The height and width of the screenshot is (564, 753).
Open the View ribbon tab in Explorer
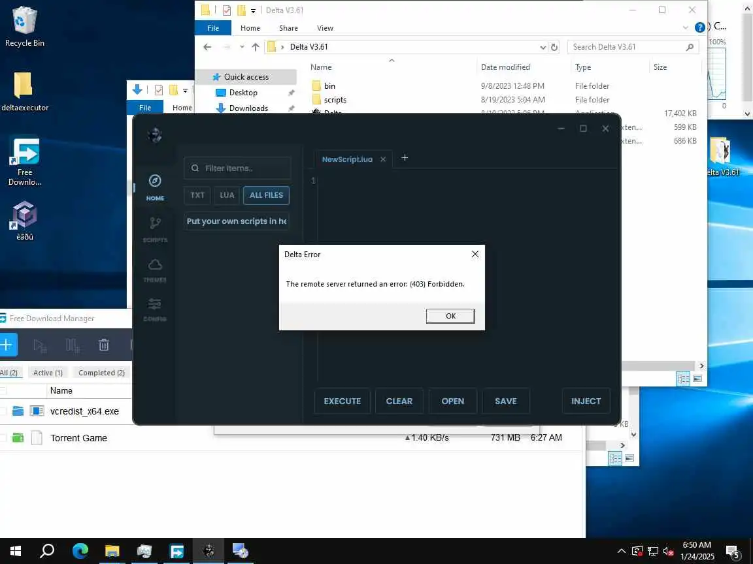[x=325, y=28]
